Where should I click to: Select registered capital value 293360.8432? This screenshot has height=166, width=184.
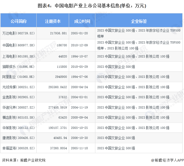click(x=58, y=87)
